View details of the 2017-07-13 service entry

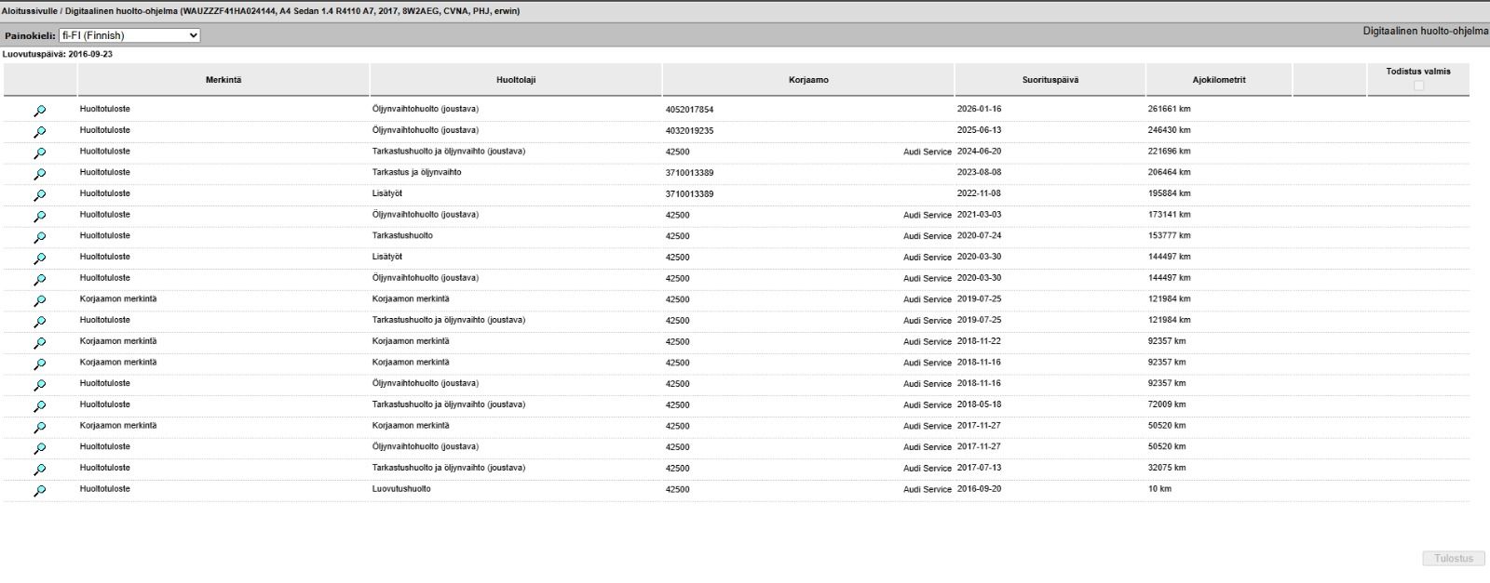(40, 470)
